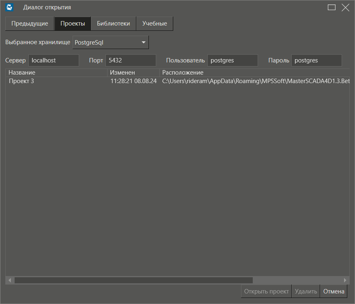Click the Открыть проект button
The width and height of the screenshot is (355, 304).
pyautogui.click(x=266, y=291)
